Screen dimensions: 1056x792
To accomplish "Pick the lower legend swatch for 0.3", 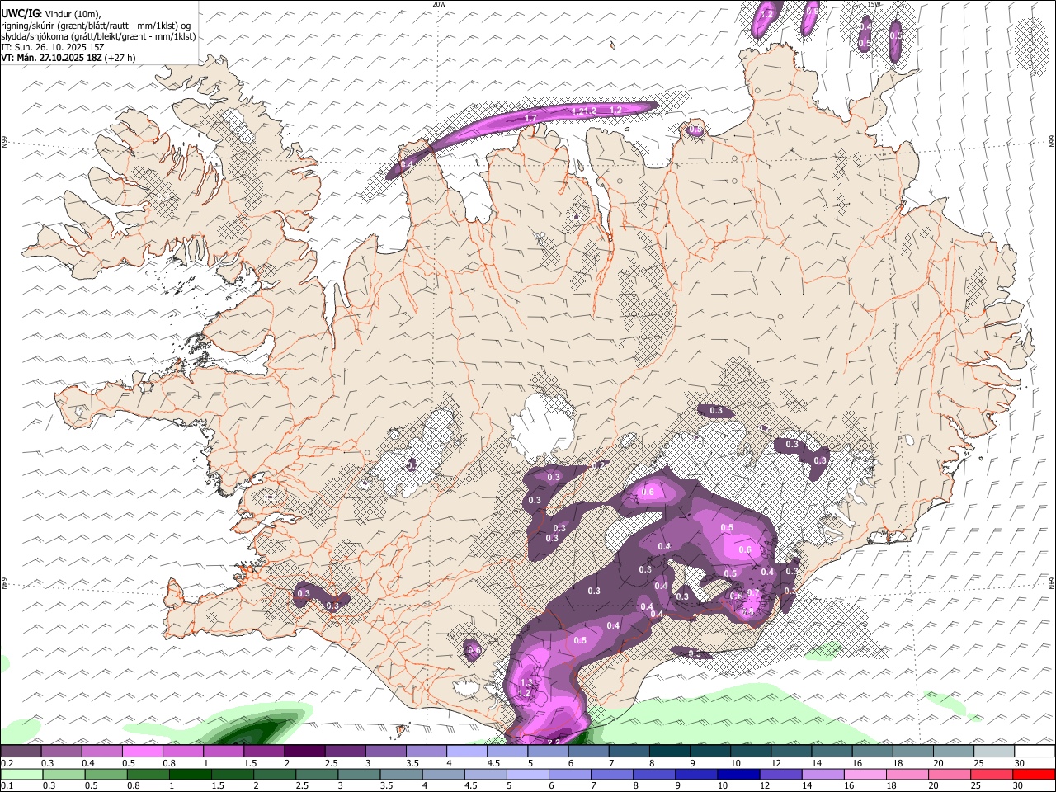I will click(64, 775).
